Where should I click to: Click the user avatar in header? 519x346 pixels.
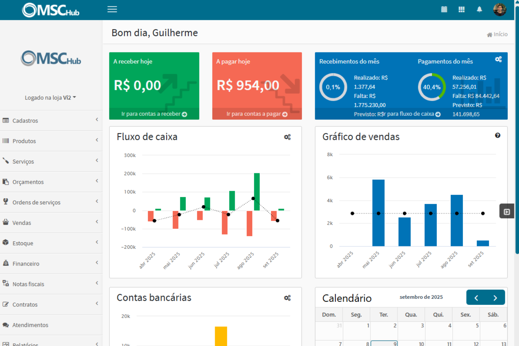499,10
